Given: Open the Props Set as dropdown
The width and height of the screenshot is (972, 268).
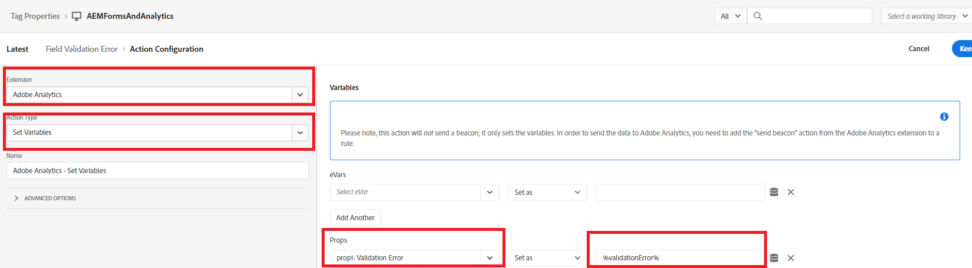Looking at the screenshot, I should pos(547,258).
